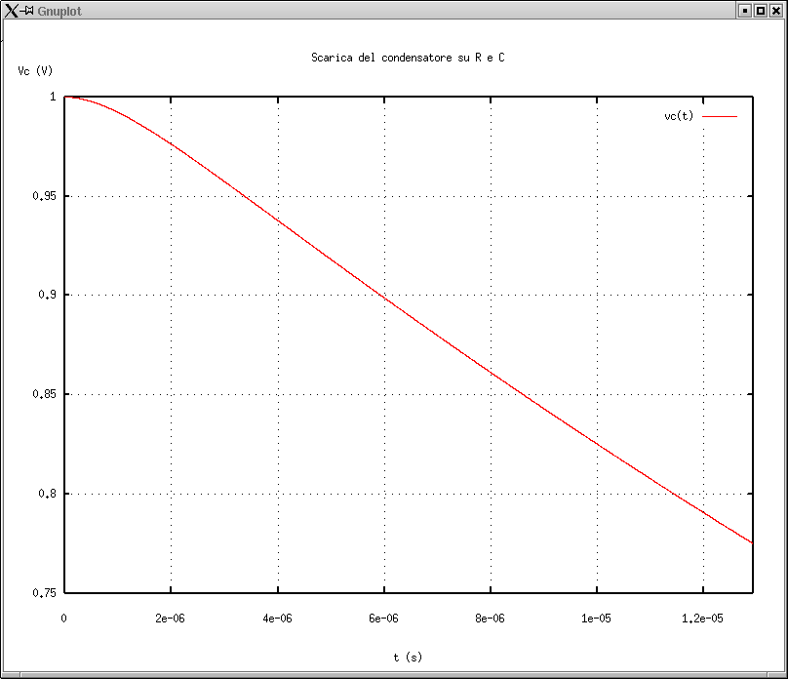Select the vc(t) legend label
The image size is (788, 679).
679,116
